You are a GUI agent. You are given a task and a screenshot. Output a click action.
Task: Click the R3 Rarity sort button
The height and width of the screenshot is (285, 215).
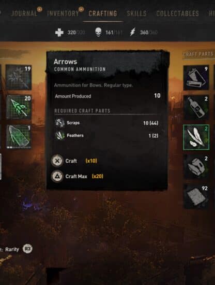coord(27,249)
